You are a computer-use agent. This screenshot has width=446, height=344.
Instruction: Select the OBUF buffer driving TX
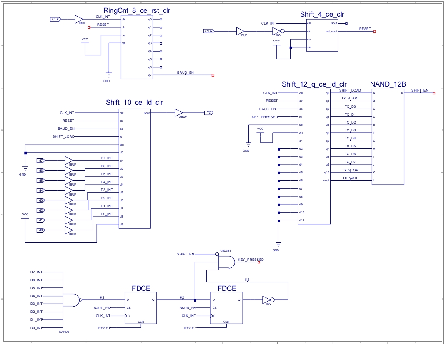[x=178, y=113]
